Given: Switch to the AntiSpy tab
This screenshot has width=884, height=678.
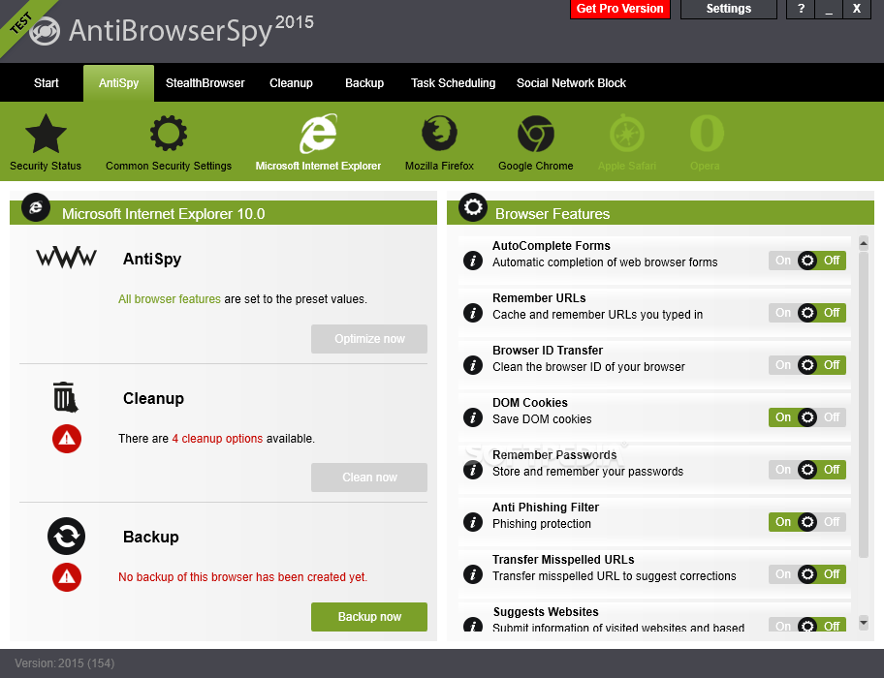Looking at the screenshot, I should pos(118,83).
